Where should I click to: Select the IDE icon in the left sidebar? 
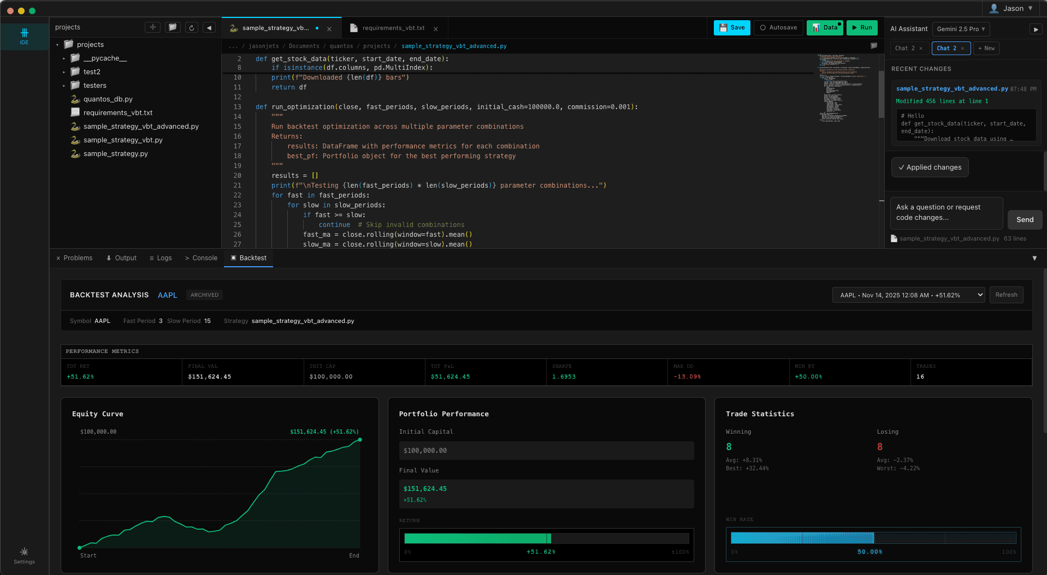pos(23,36)
